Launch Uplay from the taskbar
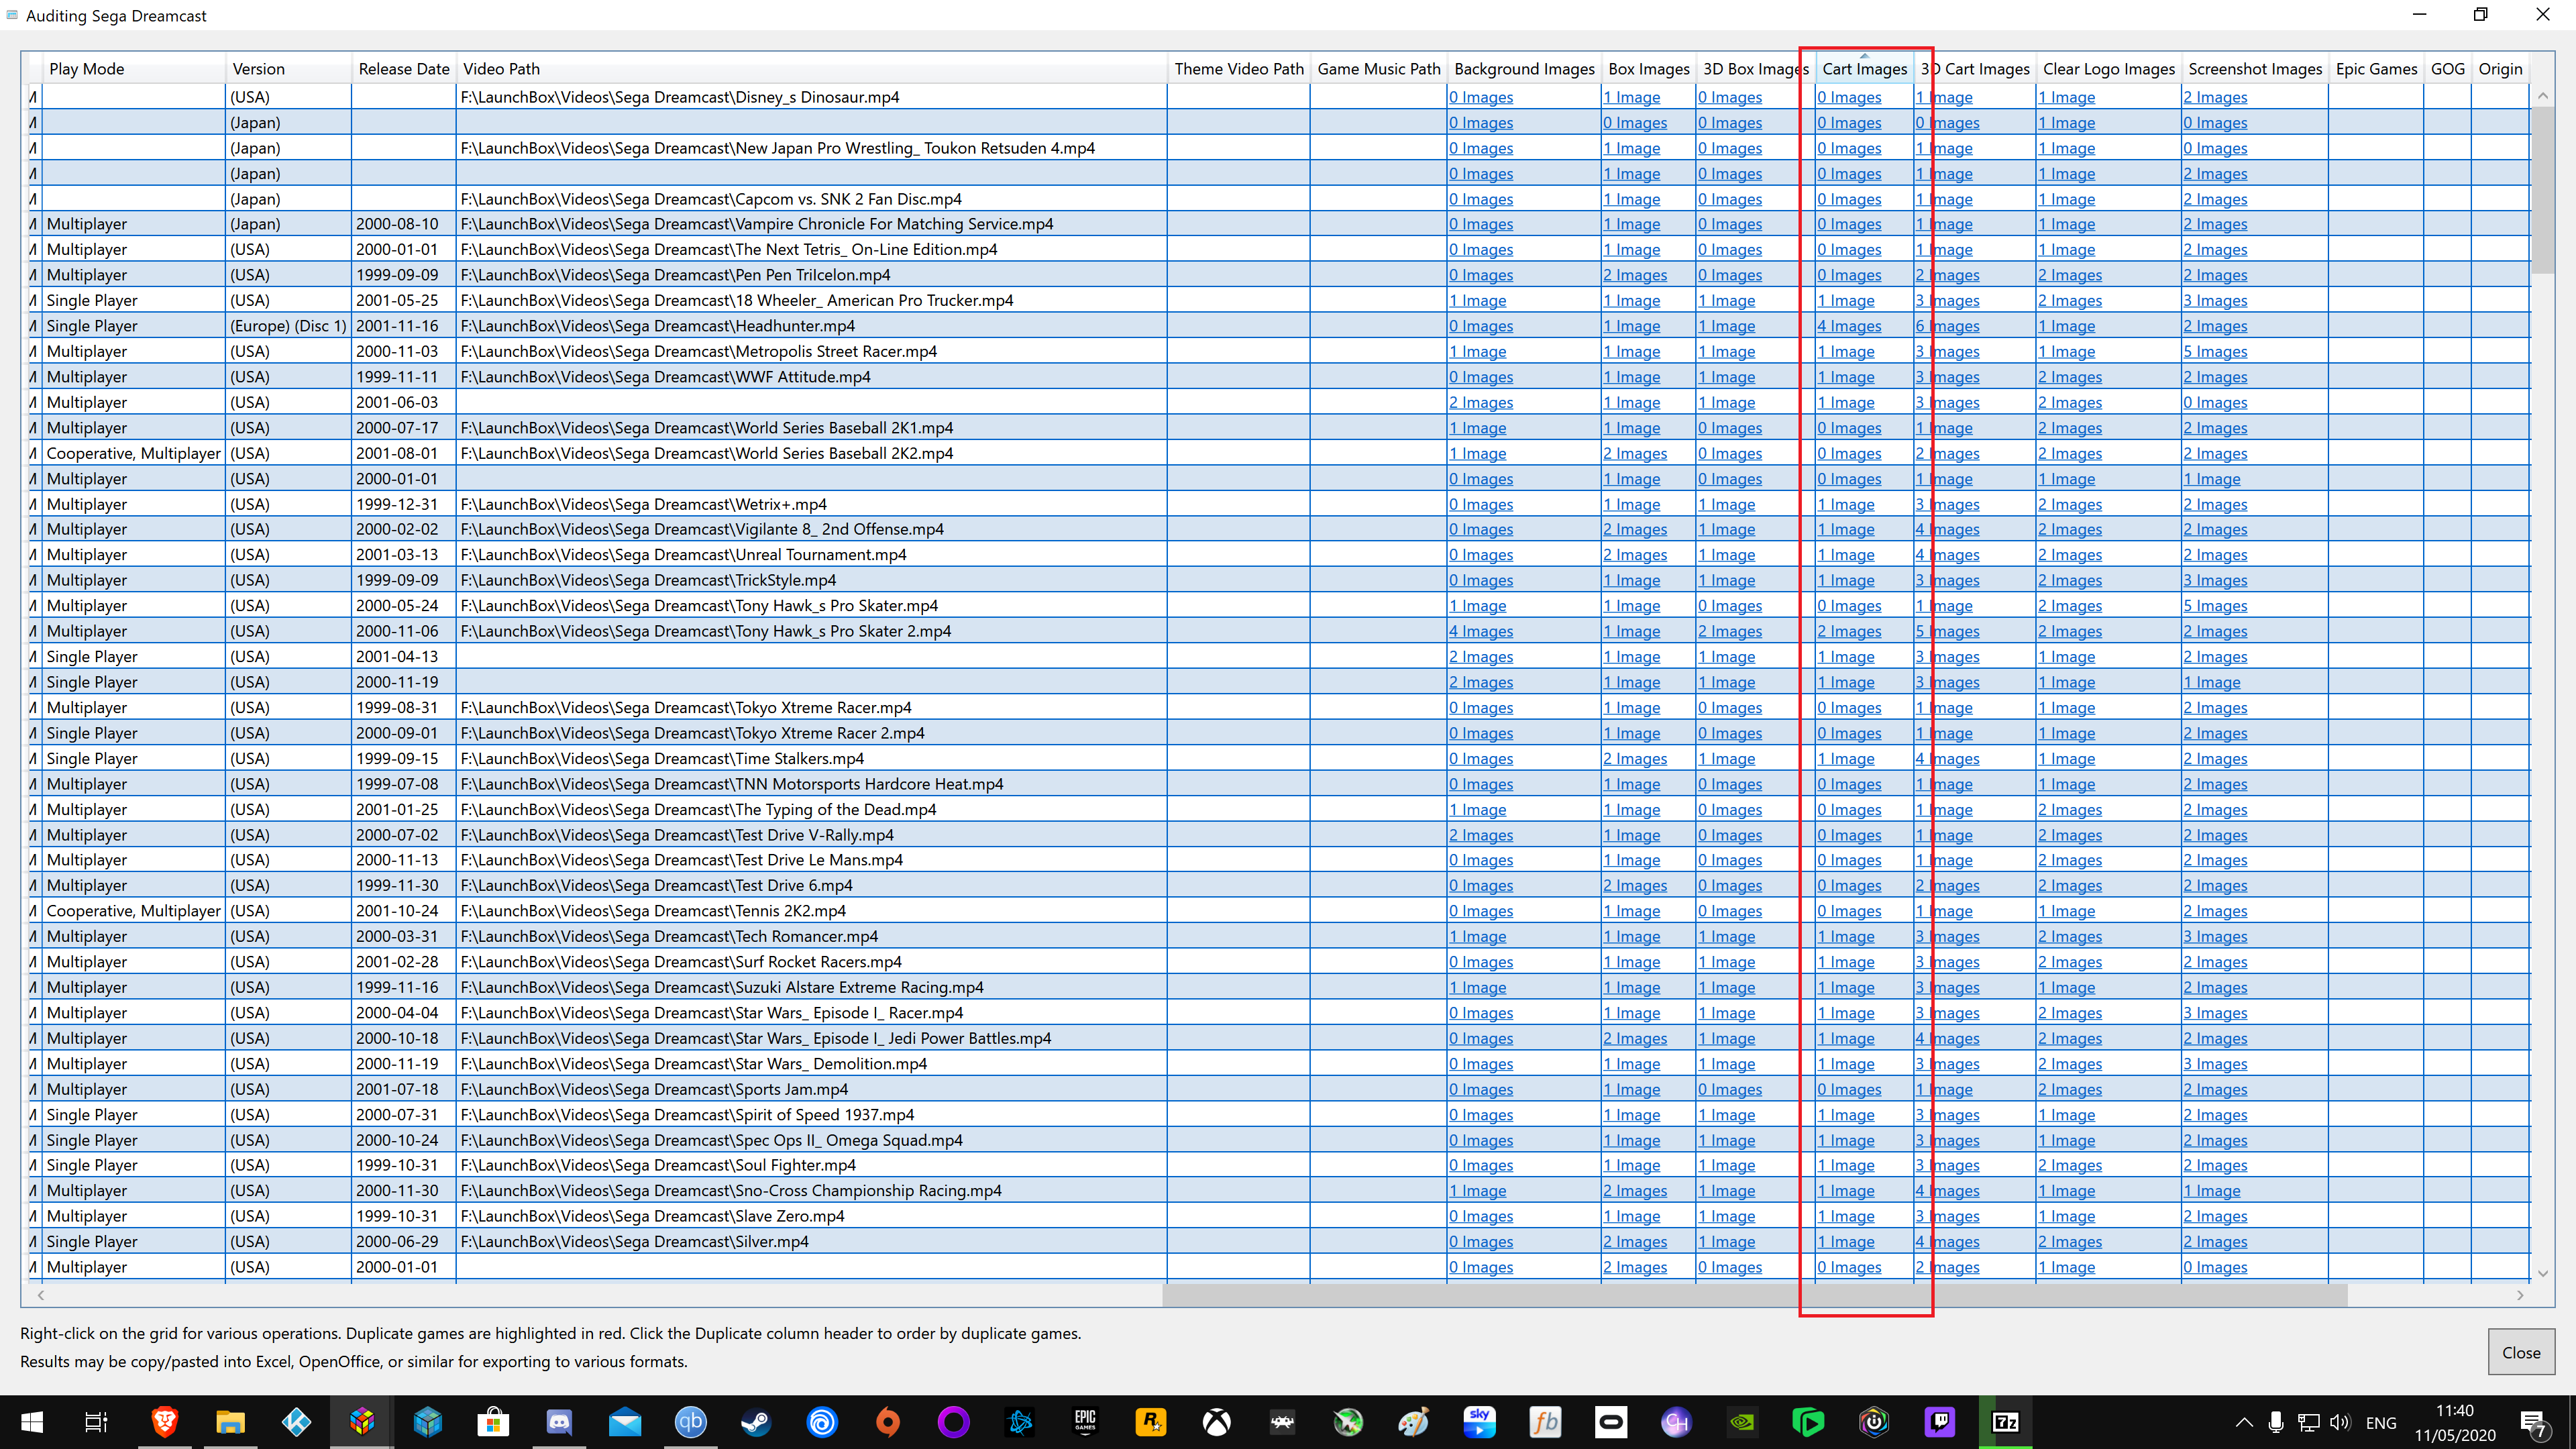 click(822, 1422)
